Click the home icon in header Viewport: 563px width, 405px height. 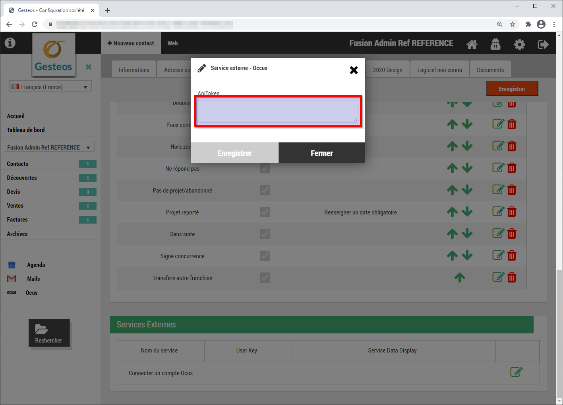point(472,44)
